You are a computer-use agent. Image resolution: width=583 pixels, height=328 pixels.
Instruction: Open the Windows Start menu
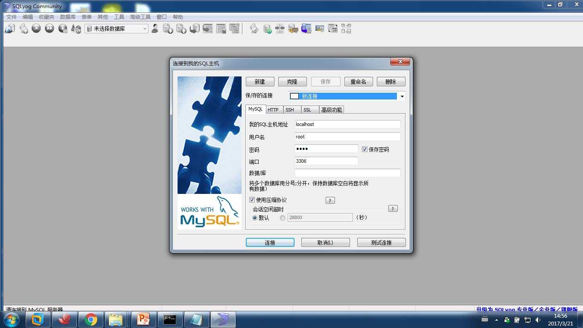[12, 319]
